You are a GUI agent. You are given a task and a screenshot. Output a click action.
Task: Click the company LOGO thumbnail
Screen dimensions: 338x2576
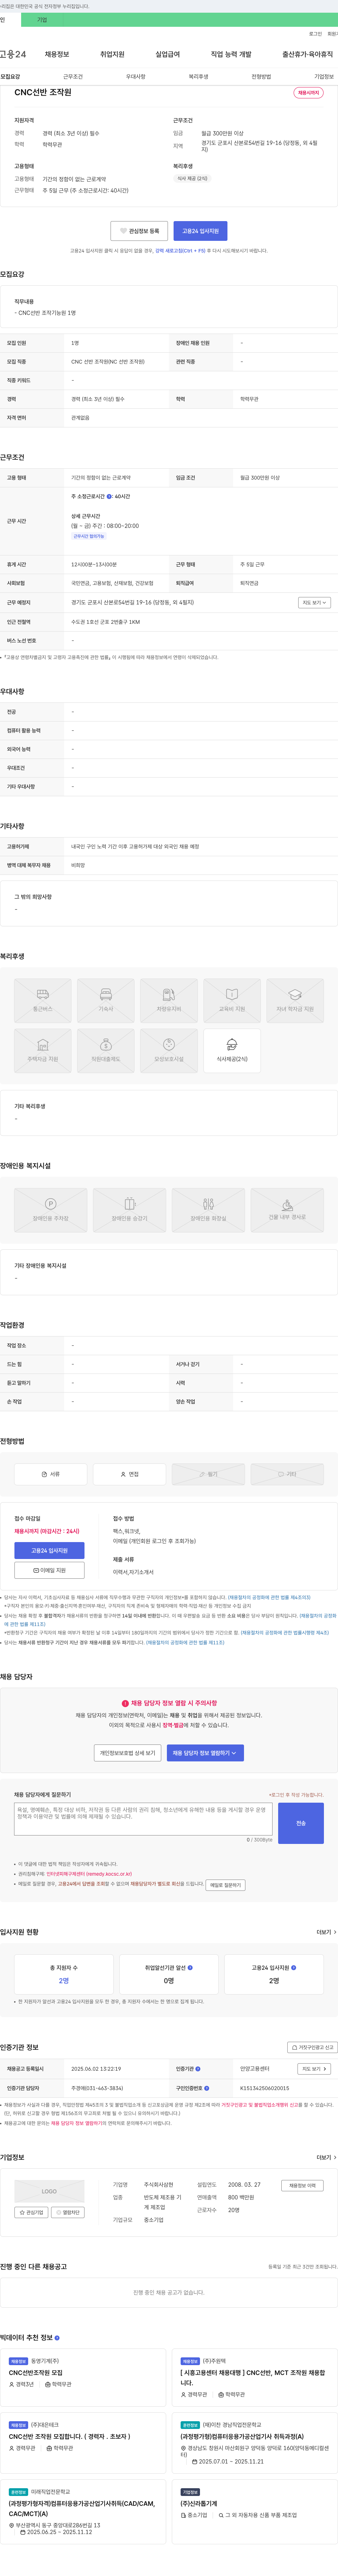(49, 2191)
